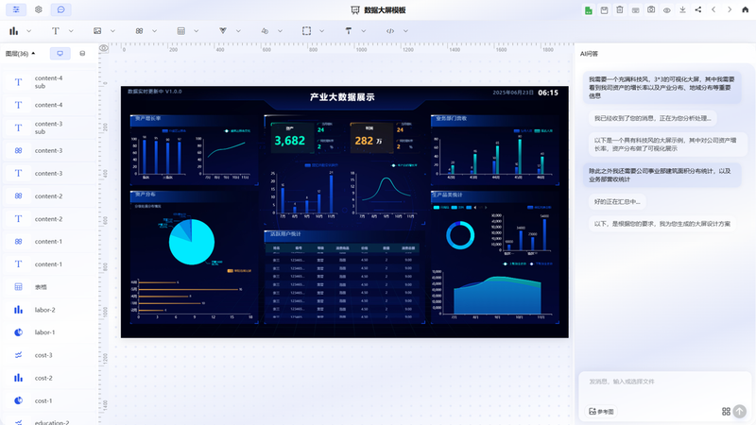Open the image component tool
Image resolution: width=756 pixels, height=425 pixels.
[97, 31]
